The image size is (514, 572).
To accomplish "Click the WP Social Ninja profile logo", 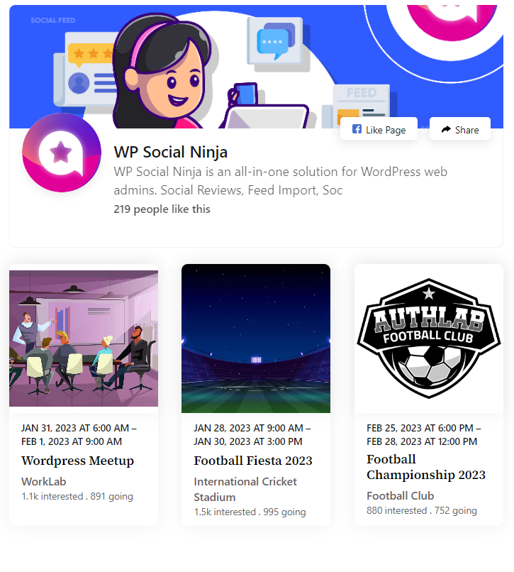I will 62,153.
